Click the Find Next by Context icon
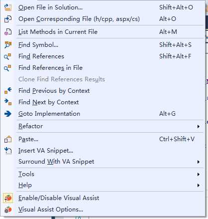This screenshot has height=219, width=208. pyautogui.click(x=8, y=102)
